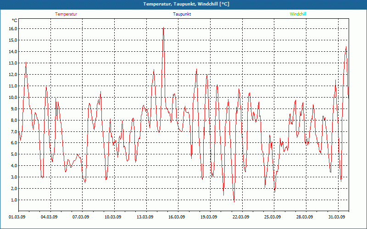Click the °C unit label on the axis

[15, 21]
